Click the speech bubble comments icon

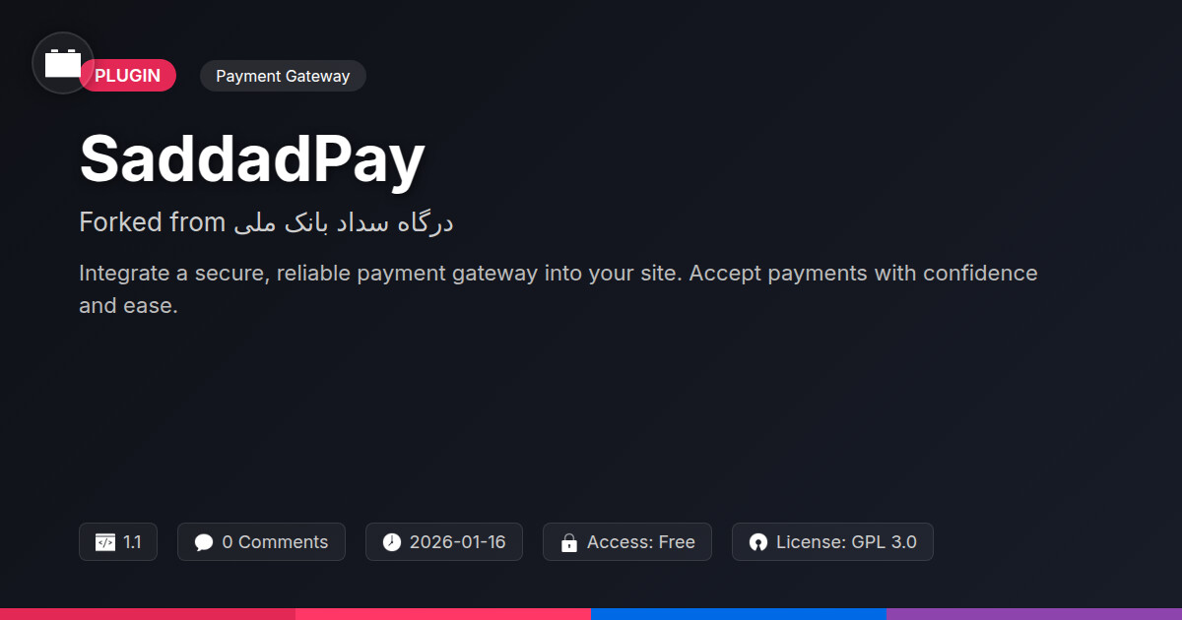(204, 542)
